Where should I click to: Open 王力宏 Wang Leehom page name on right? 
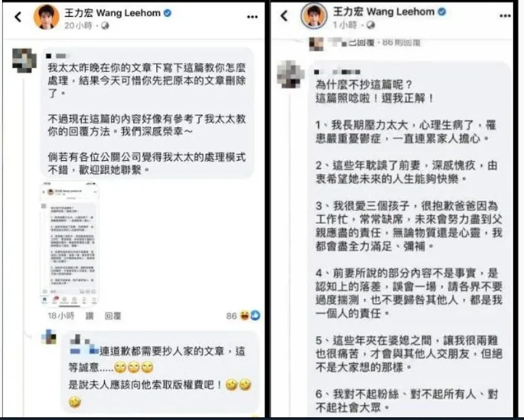coord(383,12)
